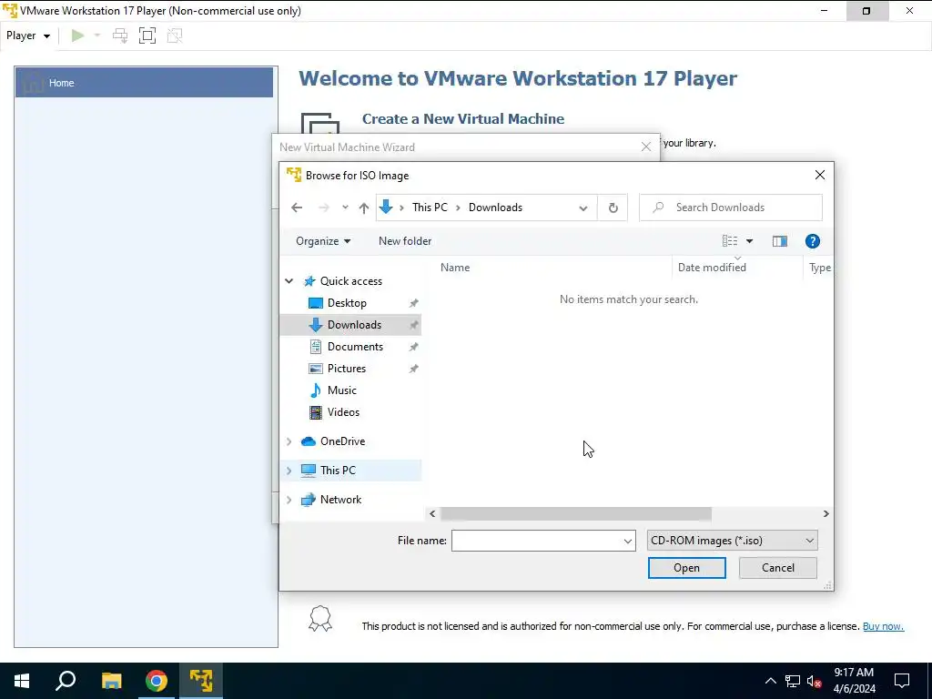Click the muted volume tray icon
Viewport: 932px width, 699px height.
pyautogui.click(x=814, y=681)
